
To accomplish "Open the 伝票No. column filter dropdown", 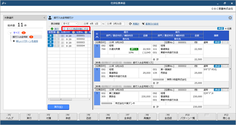I will coord(86,32).
